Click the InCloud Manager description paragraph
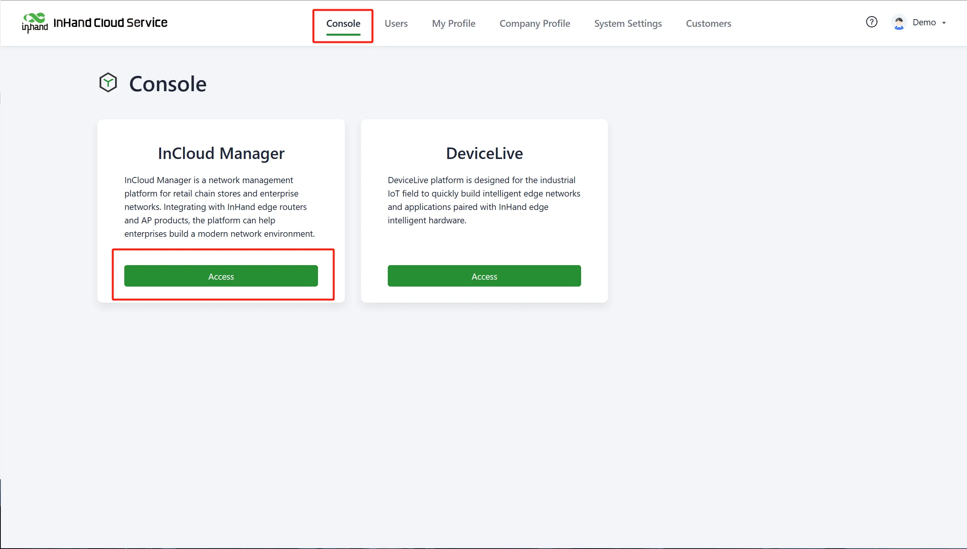Image resolution: width=967 pixels, height=549 pixels. [220, 207]
